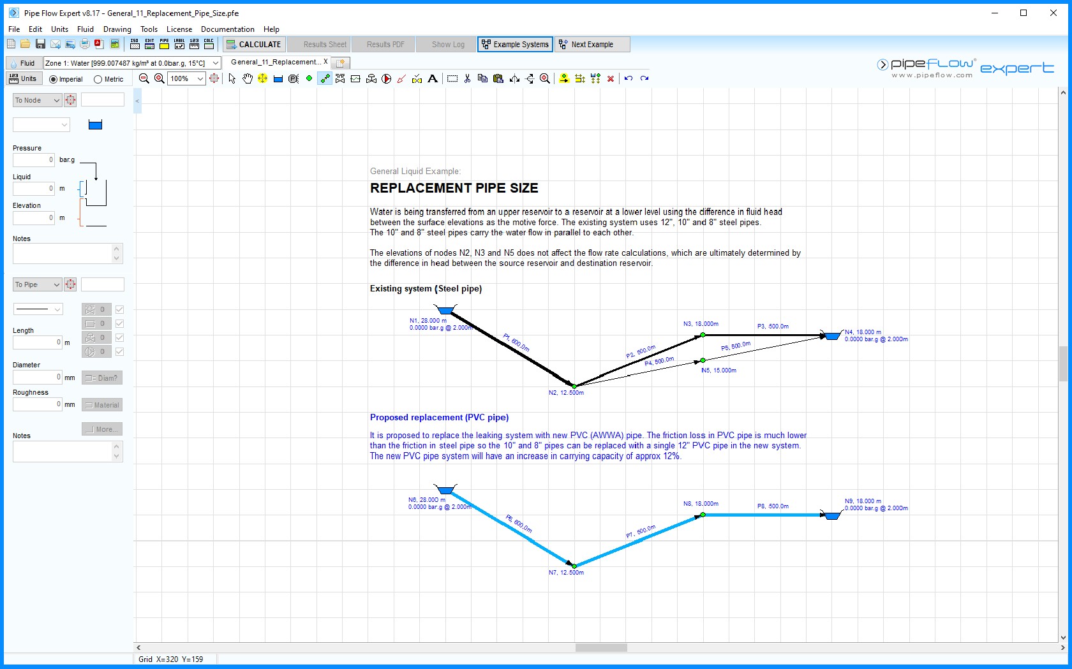Click the new grid file icon

point(11,44)
